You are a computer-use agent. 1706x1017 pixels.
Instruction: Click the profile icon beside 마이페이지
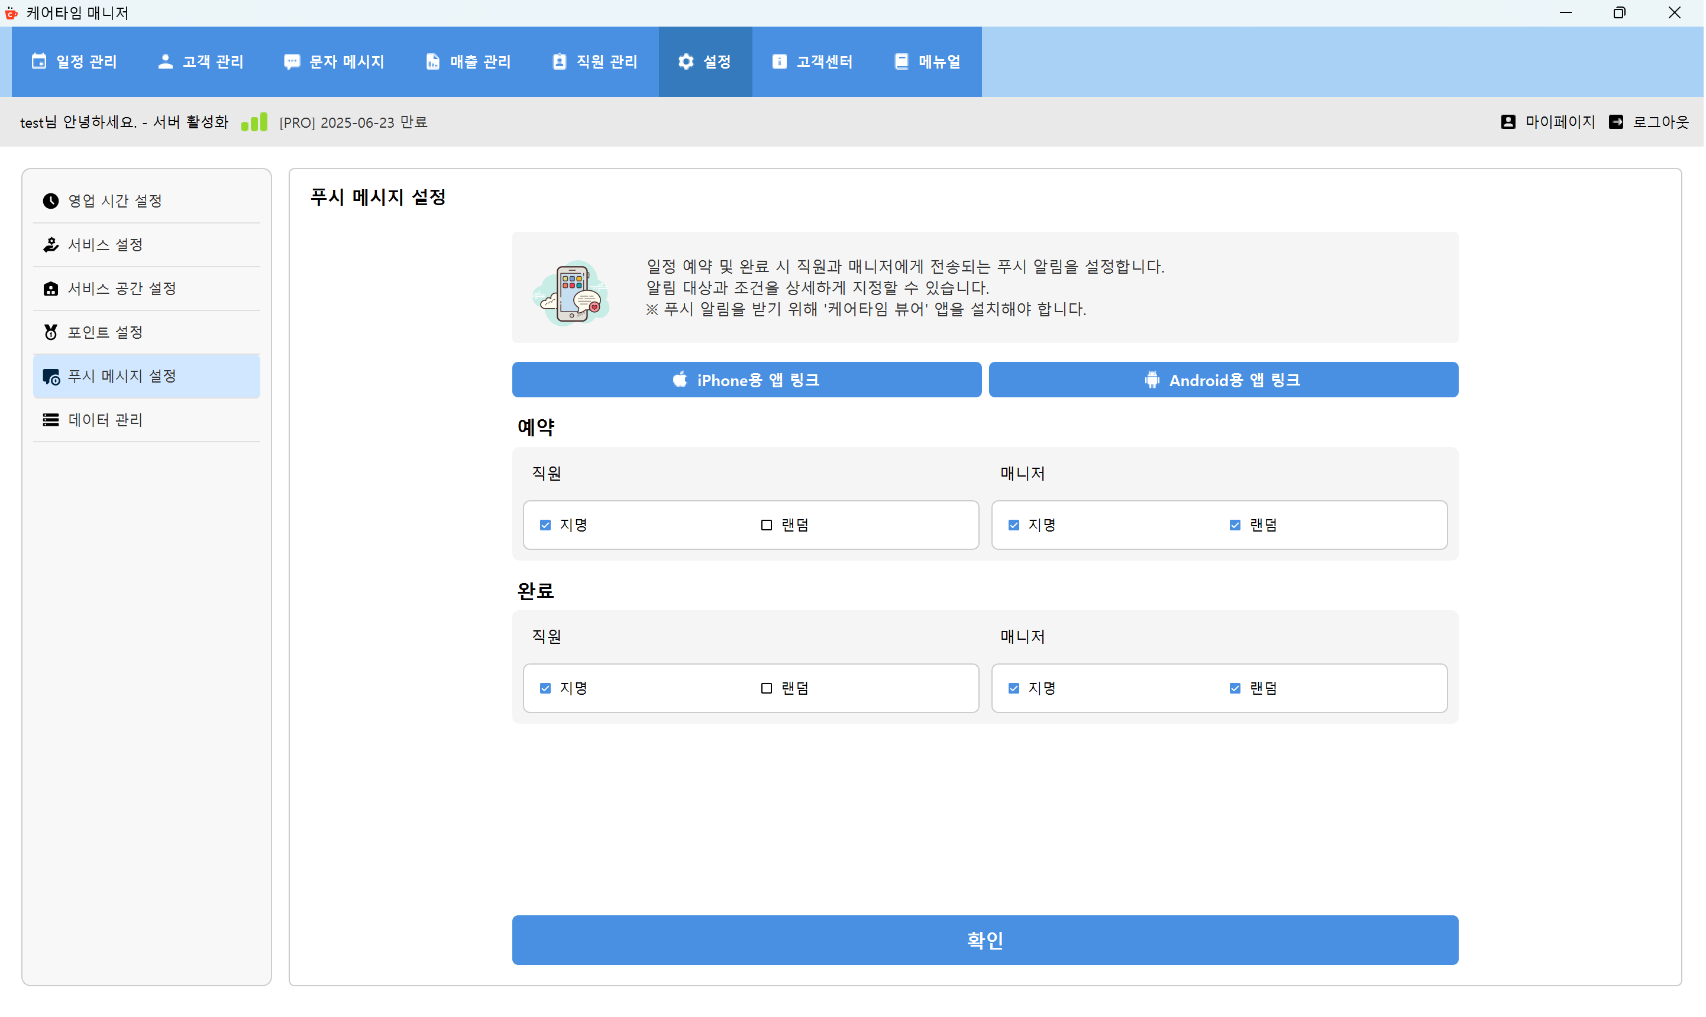point(1508,121)
